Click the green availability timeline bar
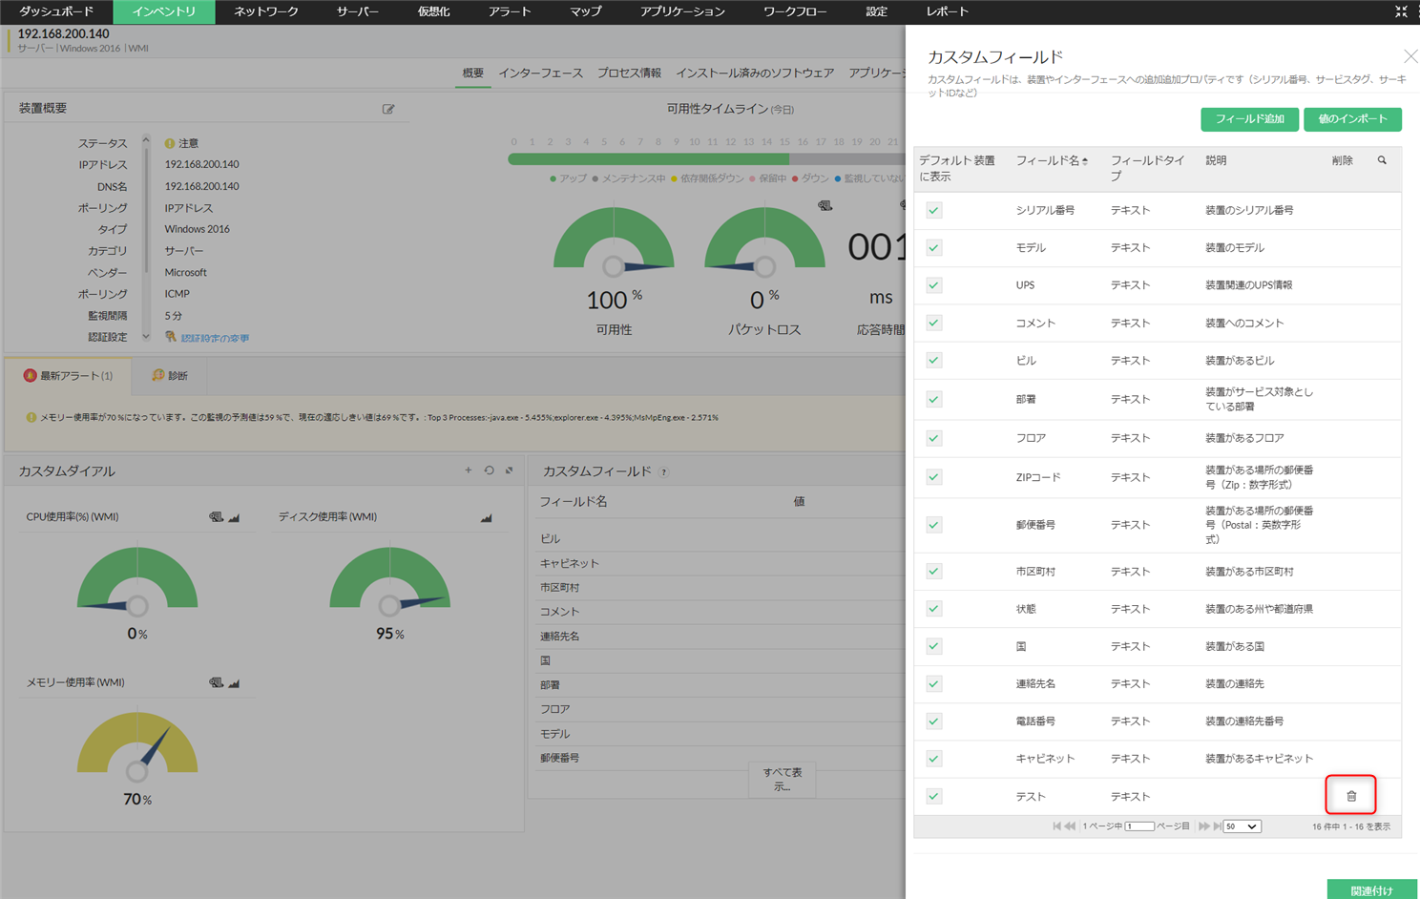 click(x=649, y=159)
